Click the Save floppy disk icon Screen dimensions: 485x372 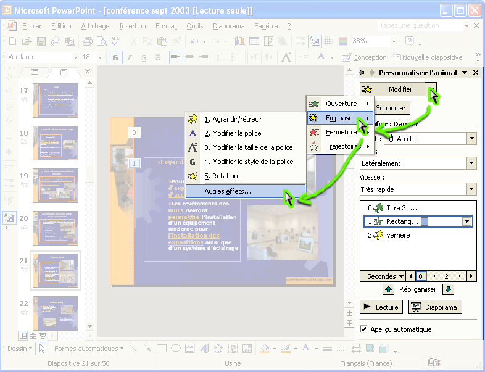click(x=41, y=41)
